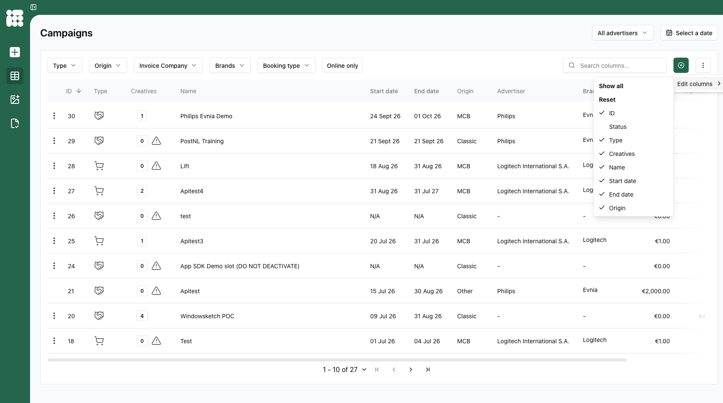Expand the Booking type dropdown
The height and width of the screenshot is (403, 723).
tap(286, 65)
